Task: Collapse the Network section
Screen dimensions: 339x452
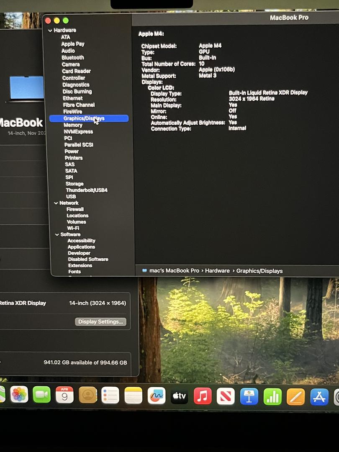Action: pos(56,203)
